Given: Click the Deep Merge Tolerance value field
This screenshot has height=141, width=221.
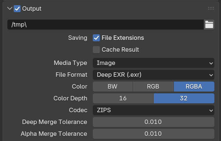Looking at the screenshot, I should (154, 122).
